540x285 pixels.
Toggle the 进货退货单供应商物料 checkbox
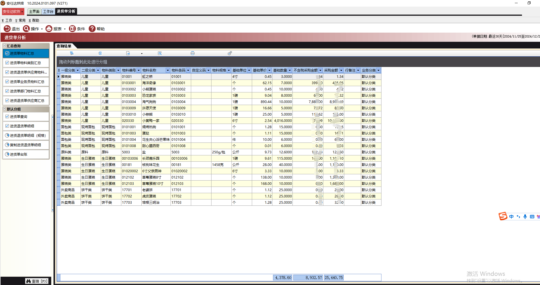[x=7, y=72]
